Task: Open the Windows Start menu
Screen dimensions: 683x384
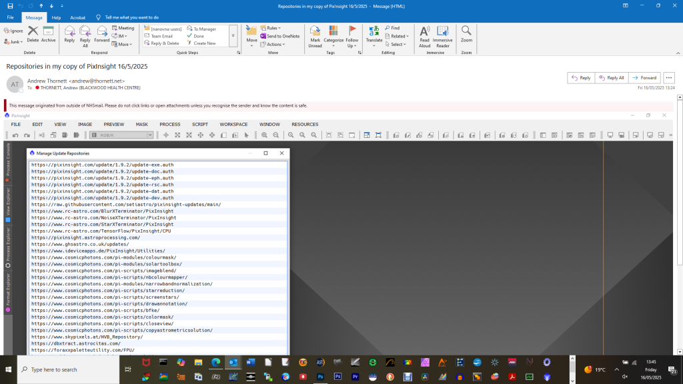Action: [8, 369]
